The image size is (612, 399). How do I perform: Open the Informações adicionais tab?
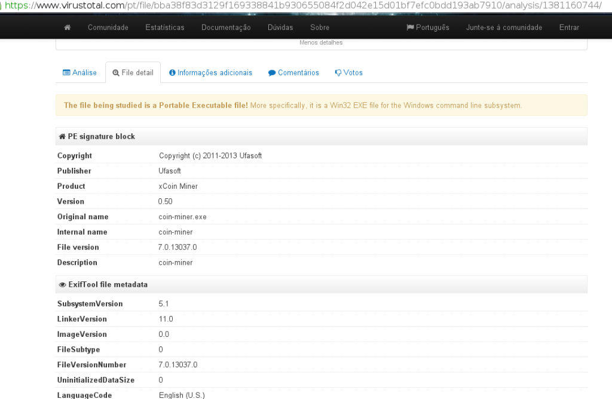pos(211,72)
